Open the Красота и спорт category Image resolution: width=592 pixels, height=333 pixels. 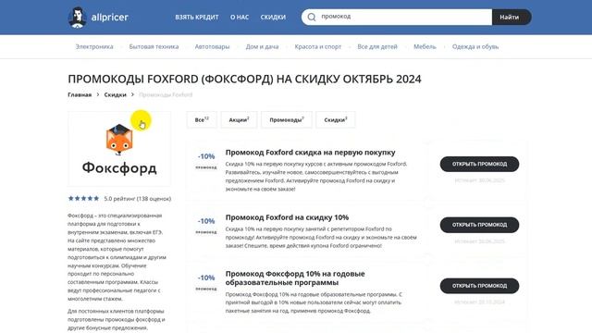(318, 47)
